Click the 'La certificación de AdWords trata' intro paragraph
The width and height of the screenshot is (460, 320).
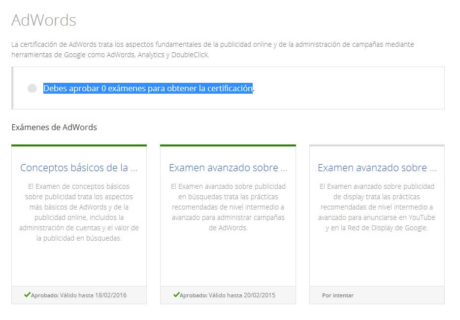pos(213,50)
